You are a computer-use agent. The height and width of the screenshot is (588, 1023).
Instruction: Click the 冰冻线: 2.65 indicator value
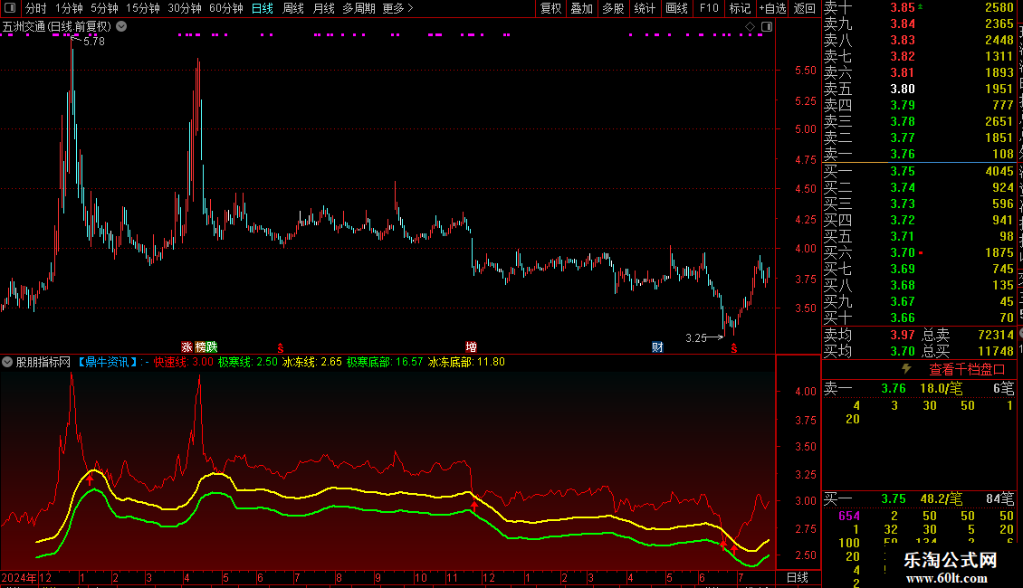[311, 362]
